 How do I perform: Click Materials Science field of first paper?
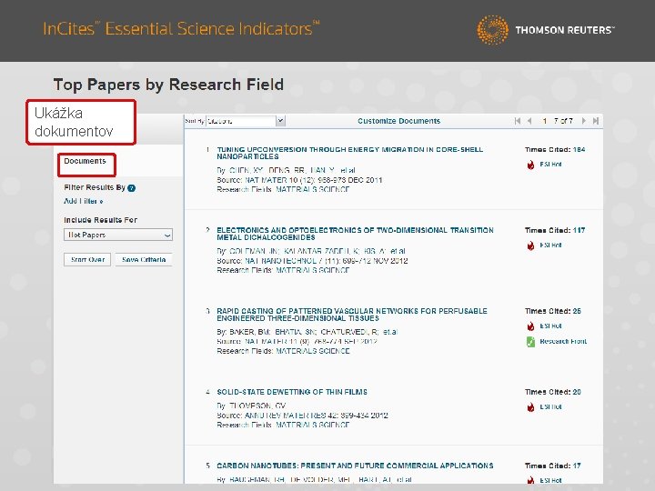(x=312, y=189)
